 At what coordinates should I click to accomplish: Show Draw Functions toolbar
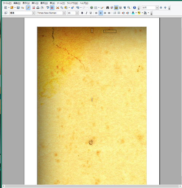(102, 8)
